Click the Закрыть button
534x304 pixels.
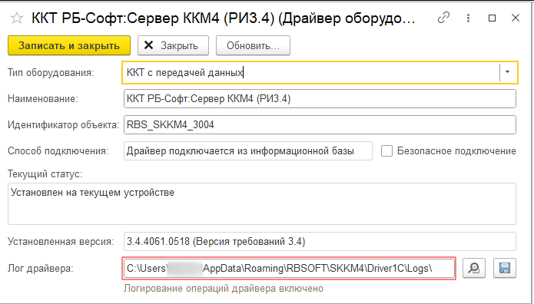[x=173, y=45]
